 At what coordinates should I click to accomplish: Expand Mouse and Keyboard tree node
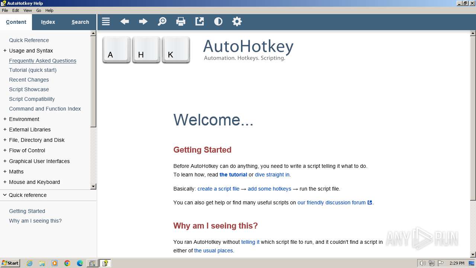(5, 182)
